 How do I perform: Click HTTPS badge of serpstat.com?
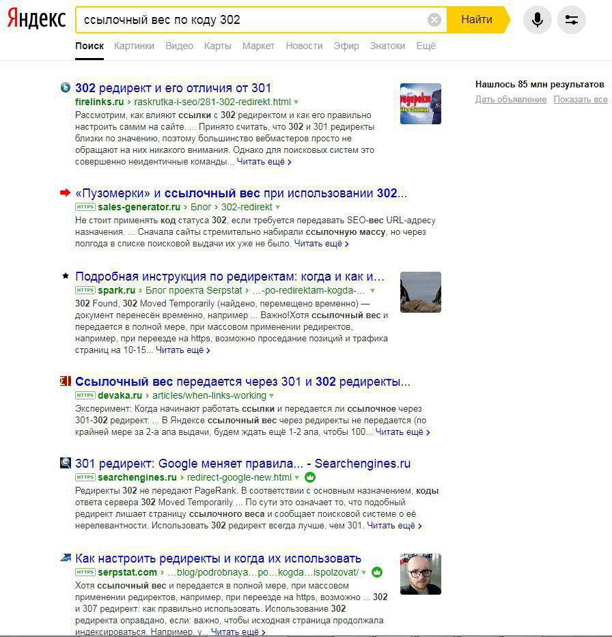[85, 572]
